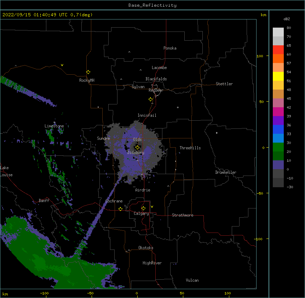Click the RedDeer city label

coord(156,90)
